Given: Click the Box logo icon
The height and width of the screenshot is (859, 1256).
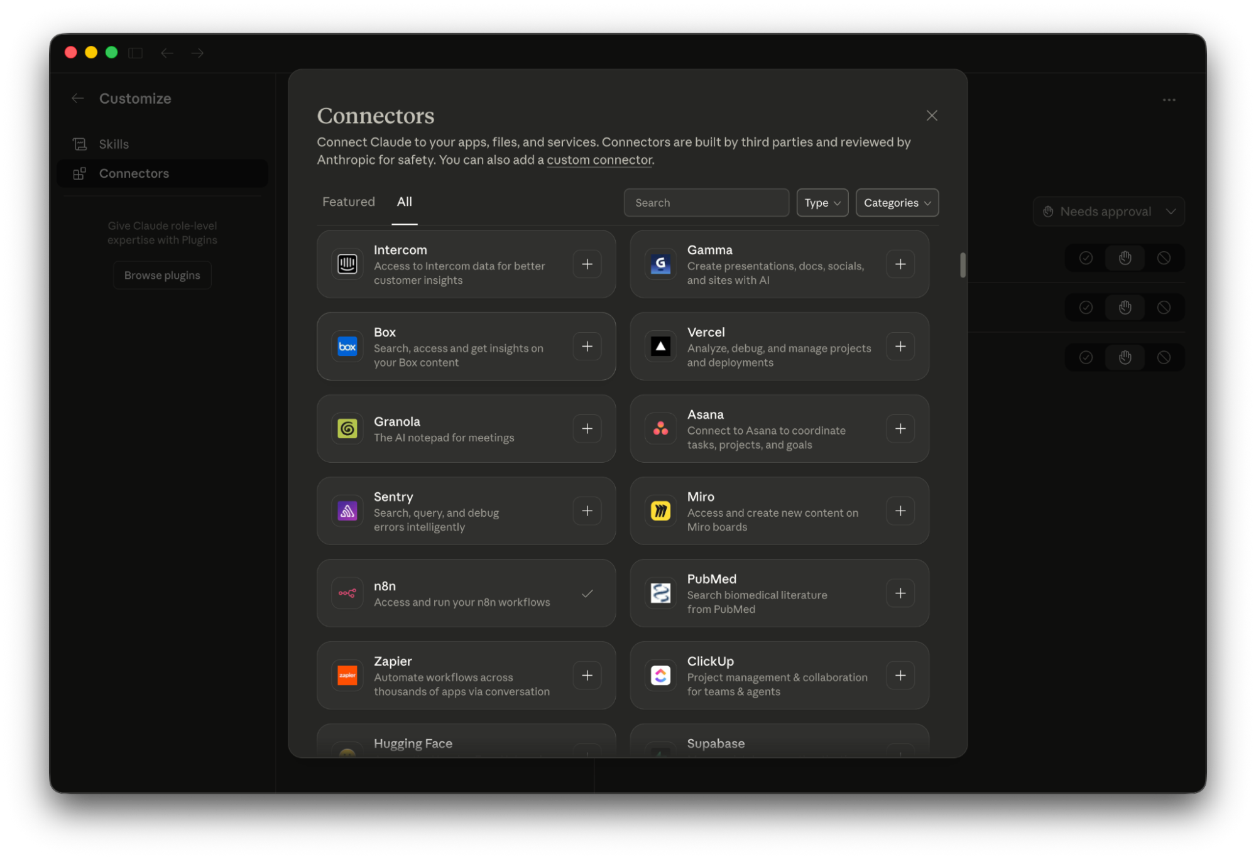Looking at the screenshot, I should tap(347, 347).
